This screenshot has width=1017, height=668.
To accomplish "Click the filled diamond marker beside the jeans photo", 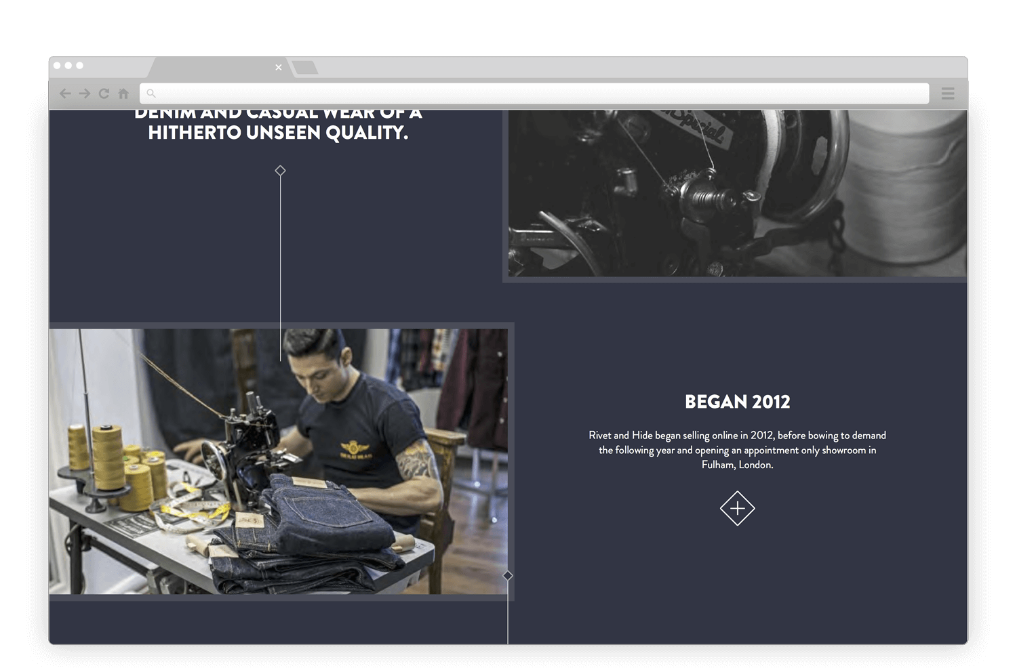I will click(x=508, y=576).
